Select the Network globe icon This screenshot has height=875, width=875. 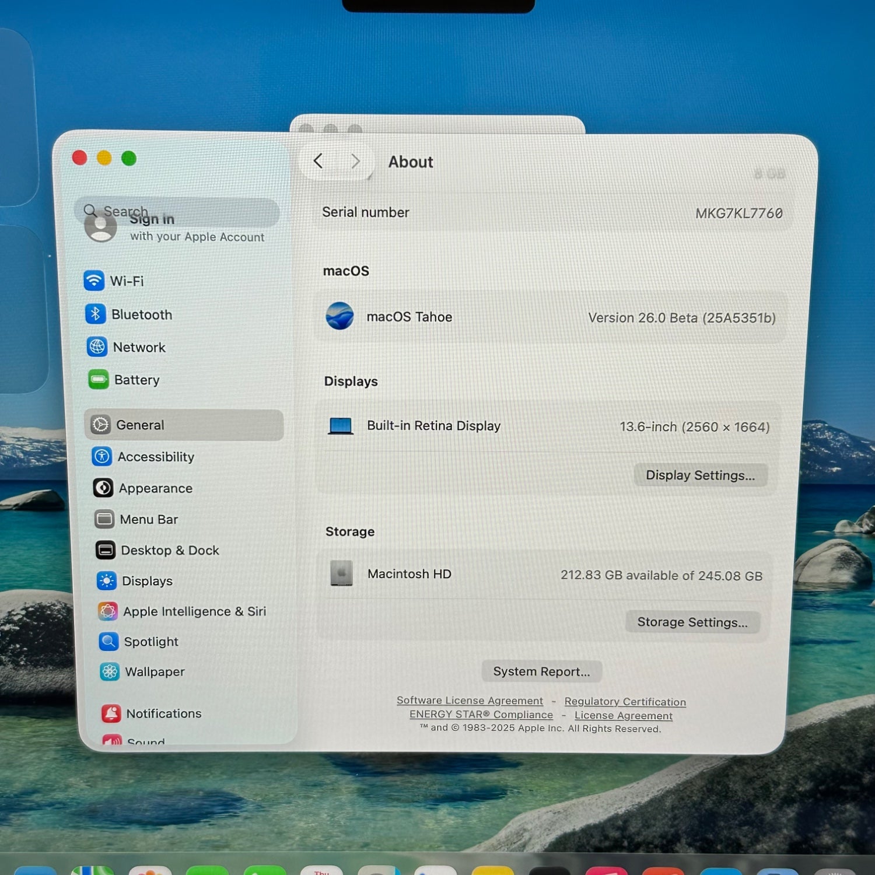[x=97, y=346]
